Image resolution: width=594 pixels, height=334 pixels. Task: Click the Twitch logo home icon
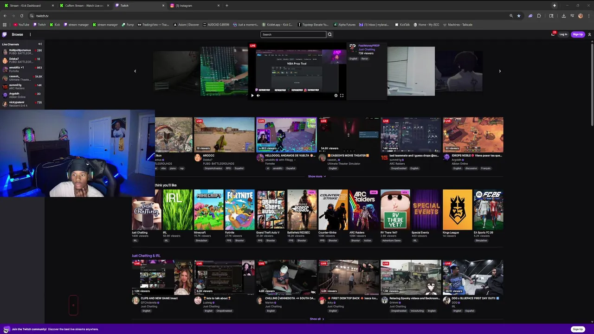[x=5, y=34]
